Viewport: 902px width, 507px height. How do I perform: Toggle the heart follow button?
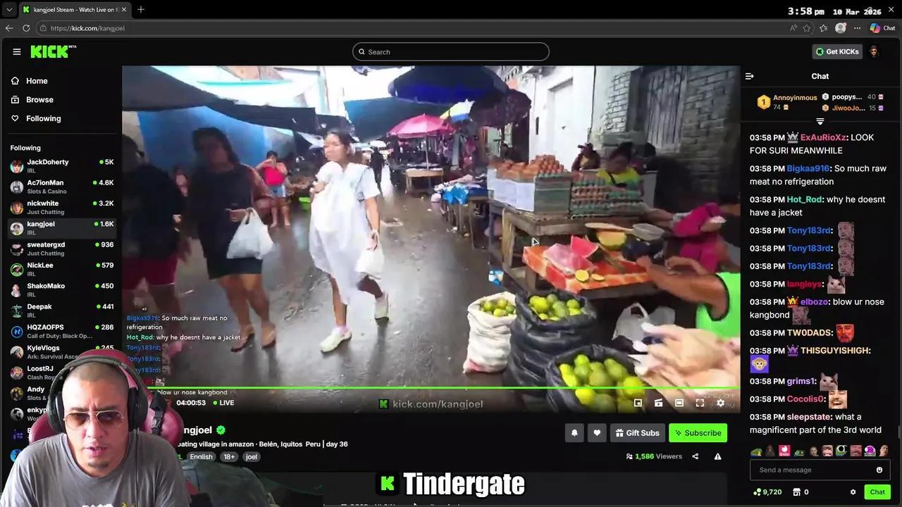(x=597, y=433)
